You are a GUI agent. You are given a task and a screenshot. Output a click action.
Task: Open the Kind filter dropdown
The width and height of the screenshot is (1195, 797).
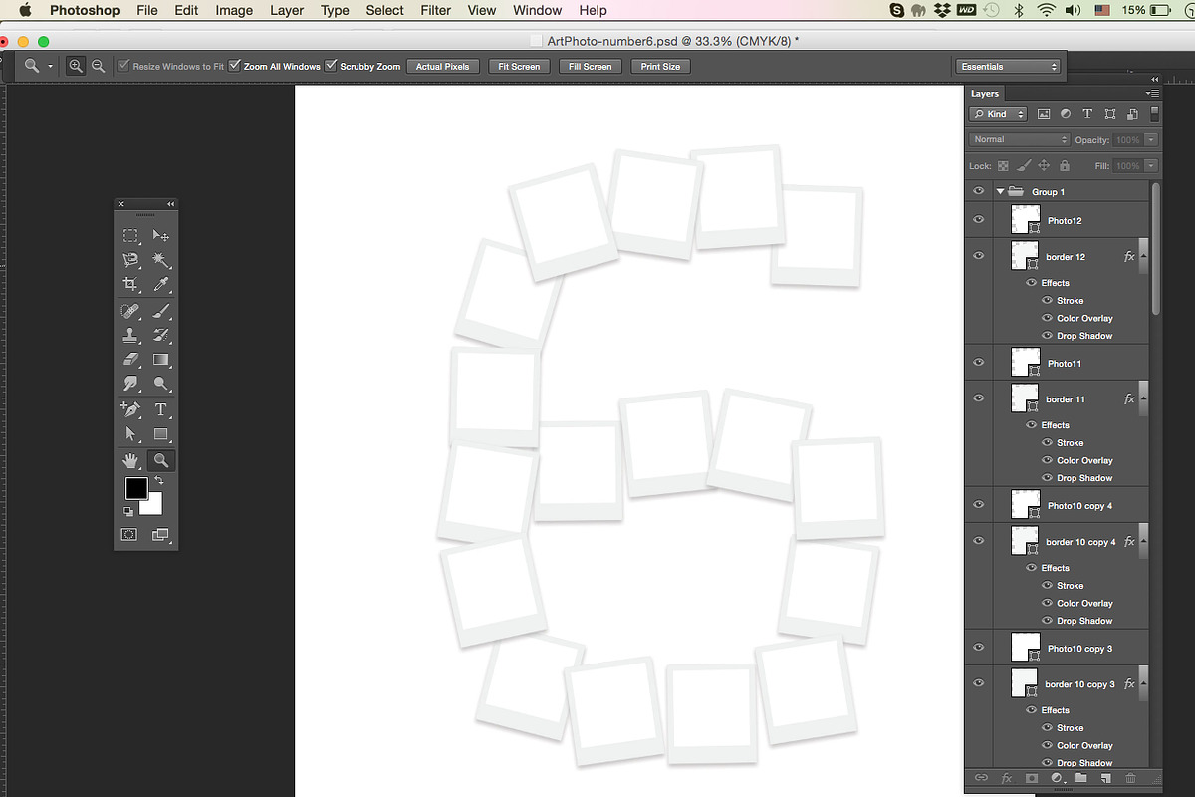coord(999,114)
